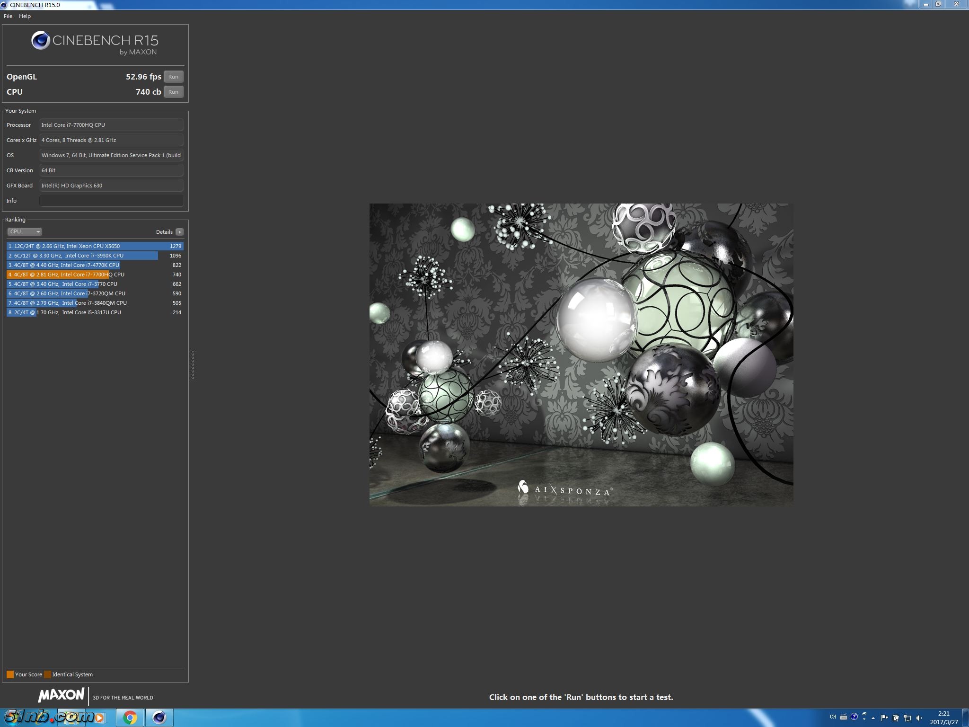969x727 pixels.
Task: Click the rendered spheres preview image
Action: coord(581,355)
